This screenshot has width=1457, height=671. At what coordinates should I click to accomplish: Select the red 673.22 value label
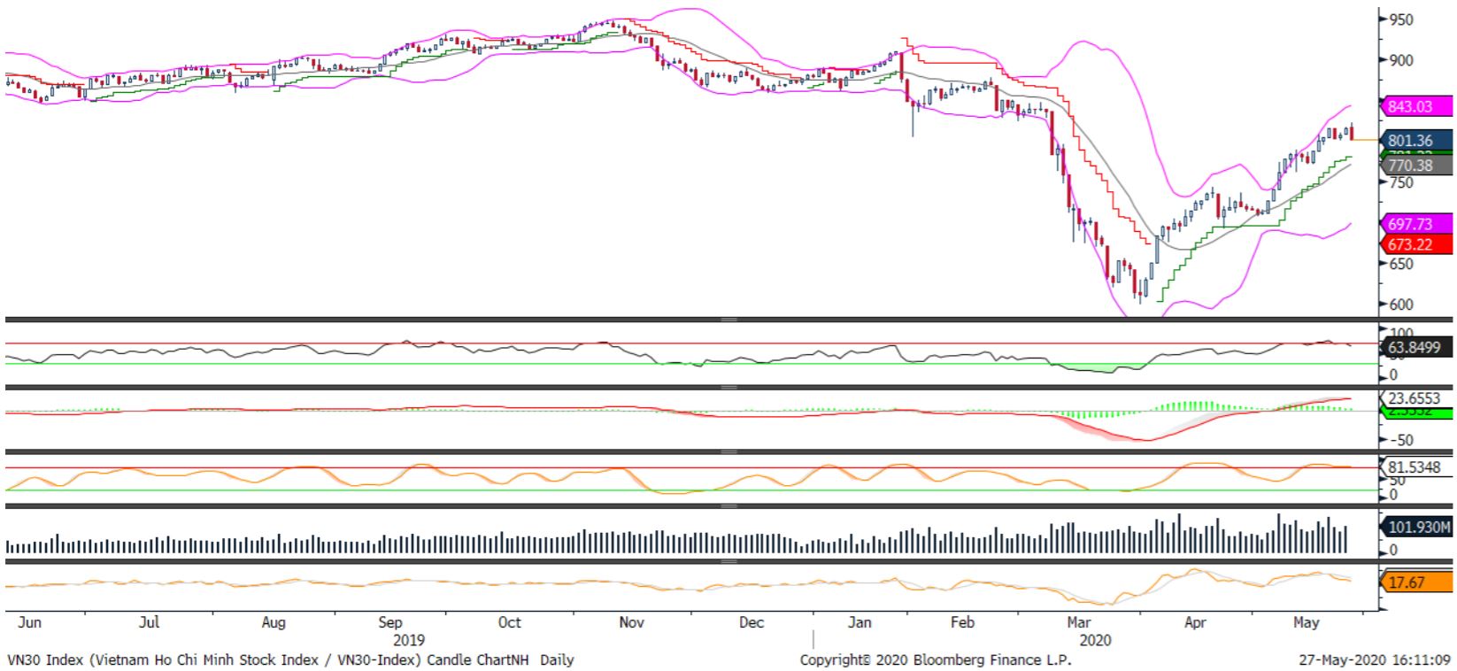tap(1417, 244)
